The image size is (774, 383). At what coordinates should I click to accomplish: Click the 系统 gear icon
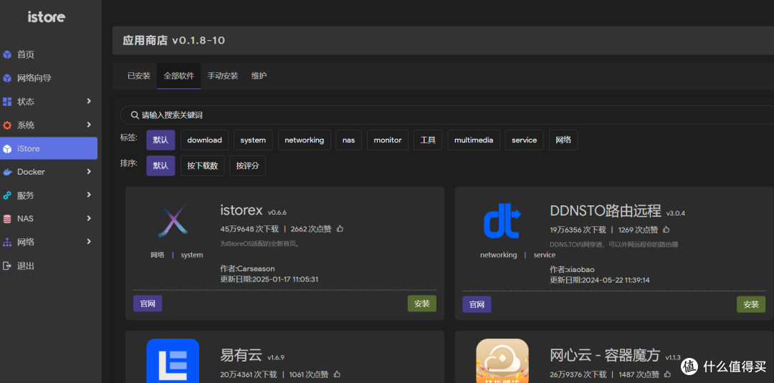[7, 125]
